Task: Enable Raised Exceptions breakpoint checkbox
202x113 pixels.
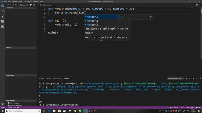Action: tap(9, 103)
